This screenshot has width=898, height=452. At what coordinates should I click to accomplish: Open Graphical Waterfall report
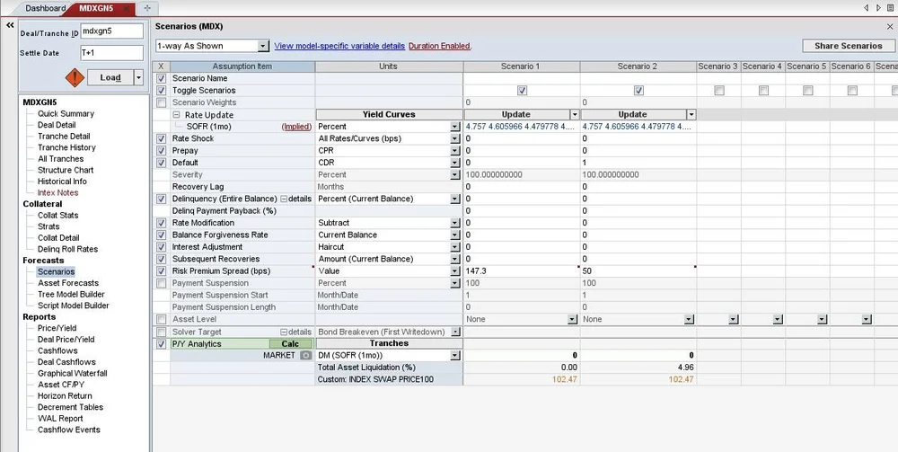pyautogui.click(x=72, y=374)
